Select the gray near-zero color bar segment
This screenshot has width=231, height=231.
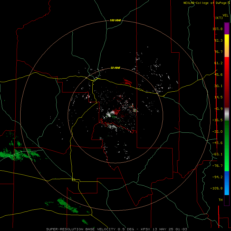pyautogui.click(x=227, y=114)
